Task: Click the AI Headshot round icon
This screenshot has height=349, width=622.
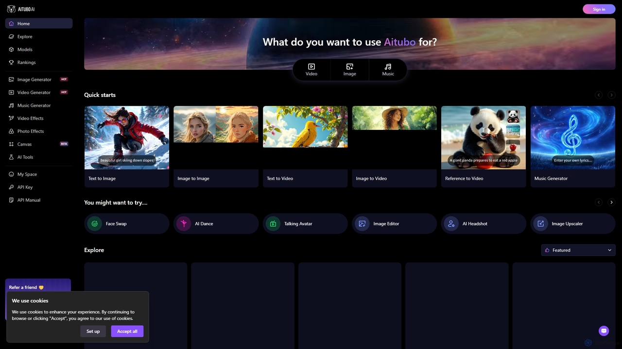Action: 451,223
